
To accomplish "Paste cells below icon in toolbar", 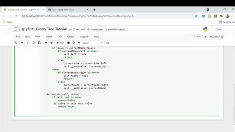I will point(39,43).
